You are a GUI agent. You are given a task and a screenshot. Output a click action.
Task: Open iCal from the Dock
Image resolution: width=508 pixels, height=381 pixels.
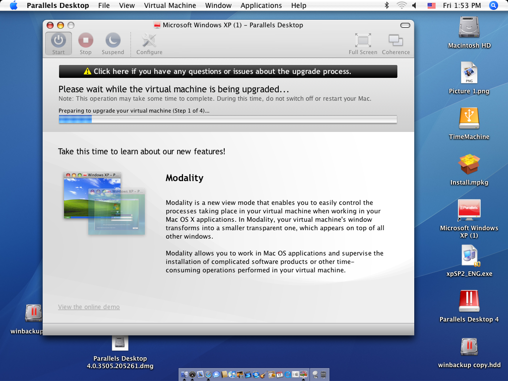(x=280, y=375)
